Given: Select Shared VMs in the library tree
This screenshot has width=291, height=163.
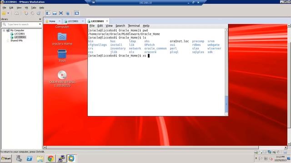Looking at the screenshot, I should 16,40.
